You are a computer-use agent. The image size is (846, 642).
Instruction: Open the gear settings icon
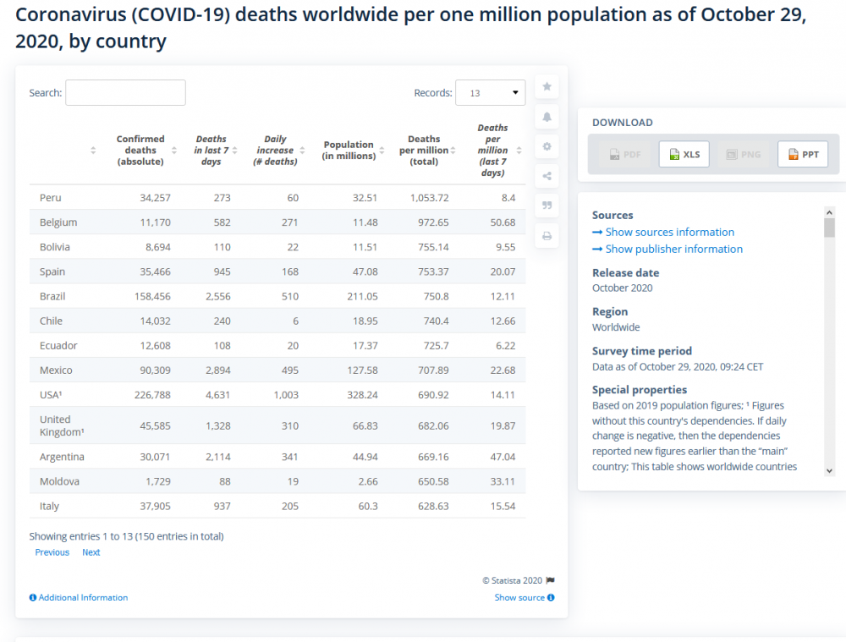tap(547, 146)
